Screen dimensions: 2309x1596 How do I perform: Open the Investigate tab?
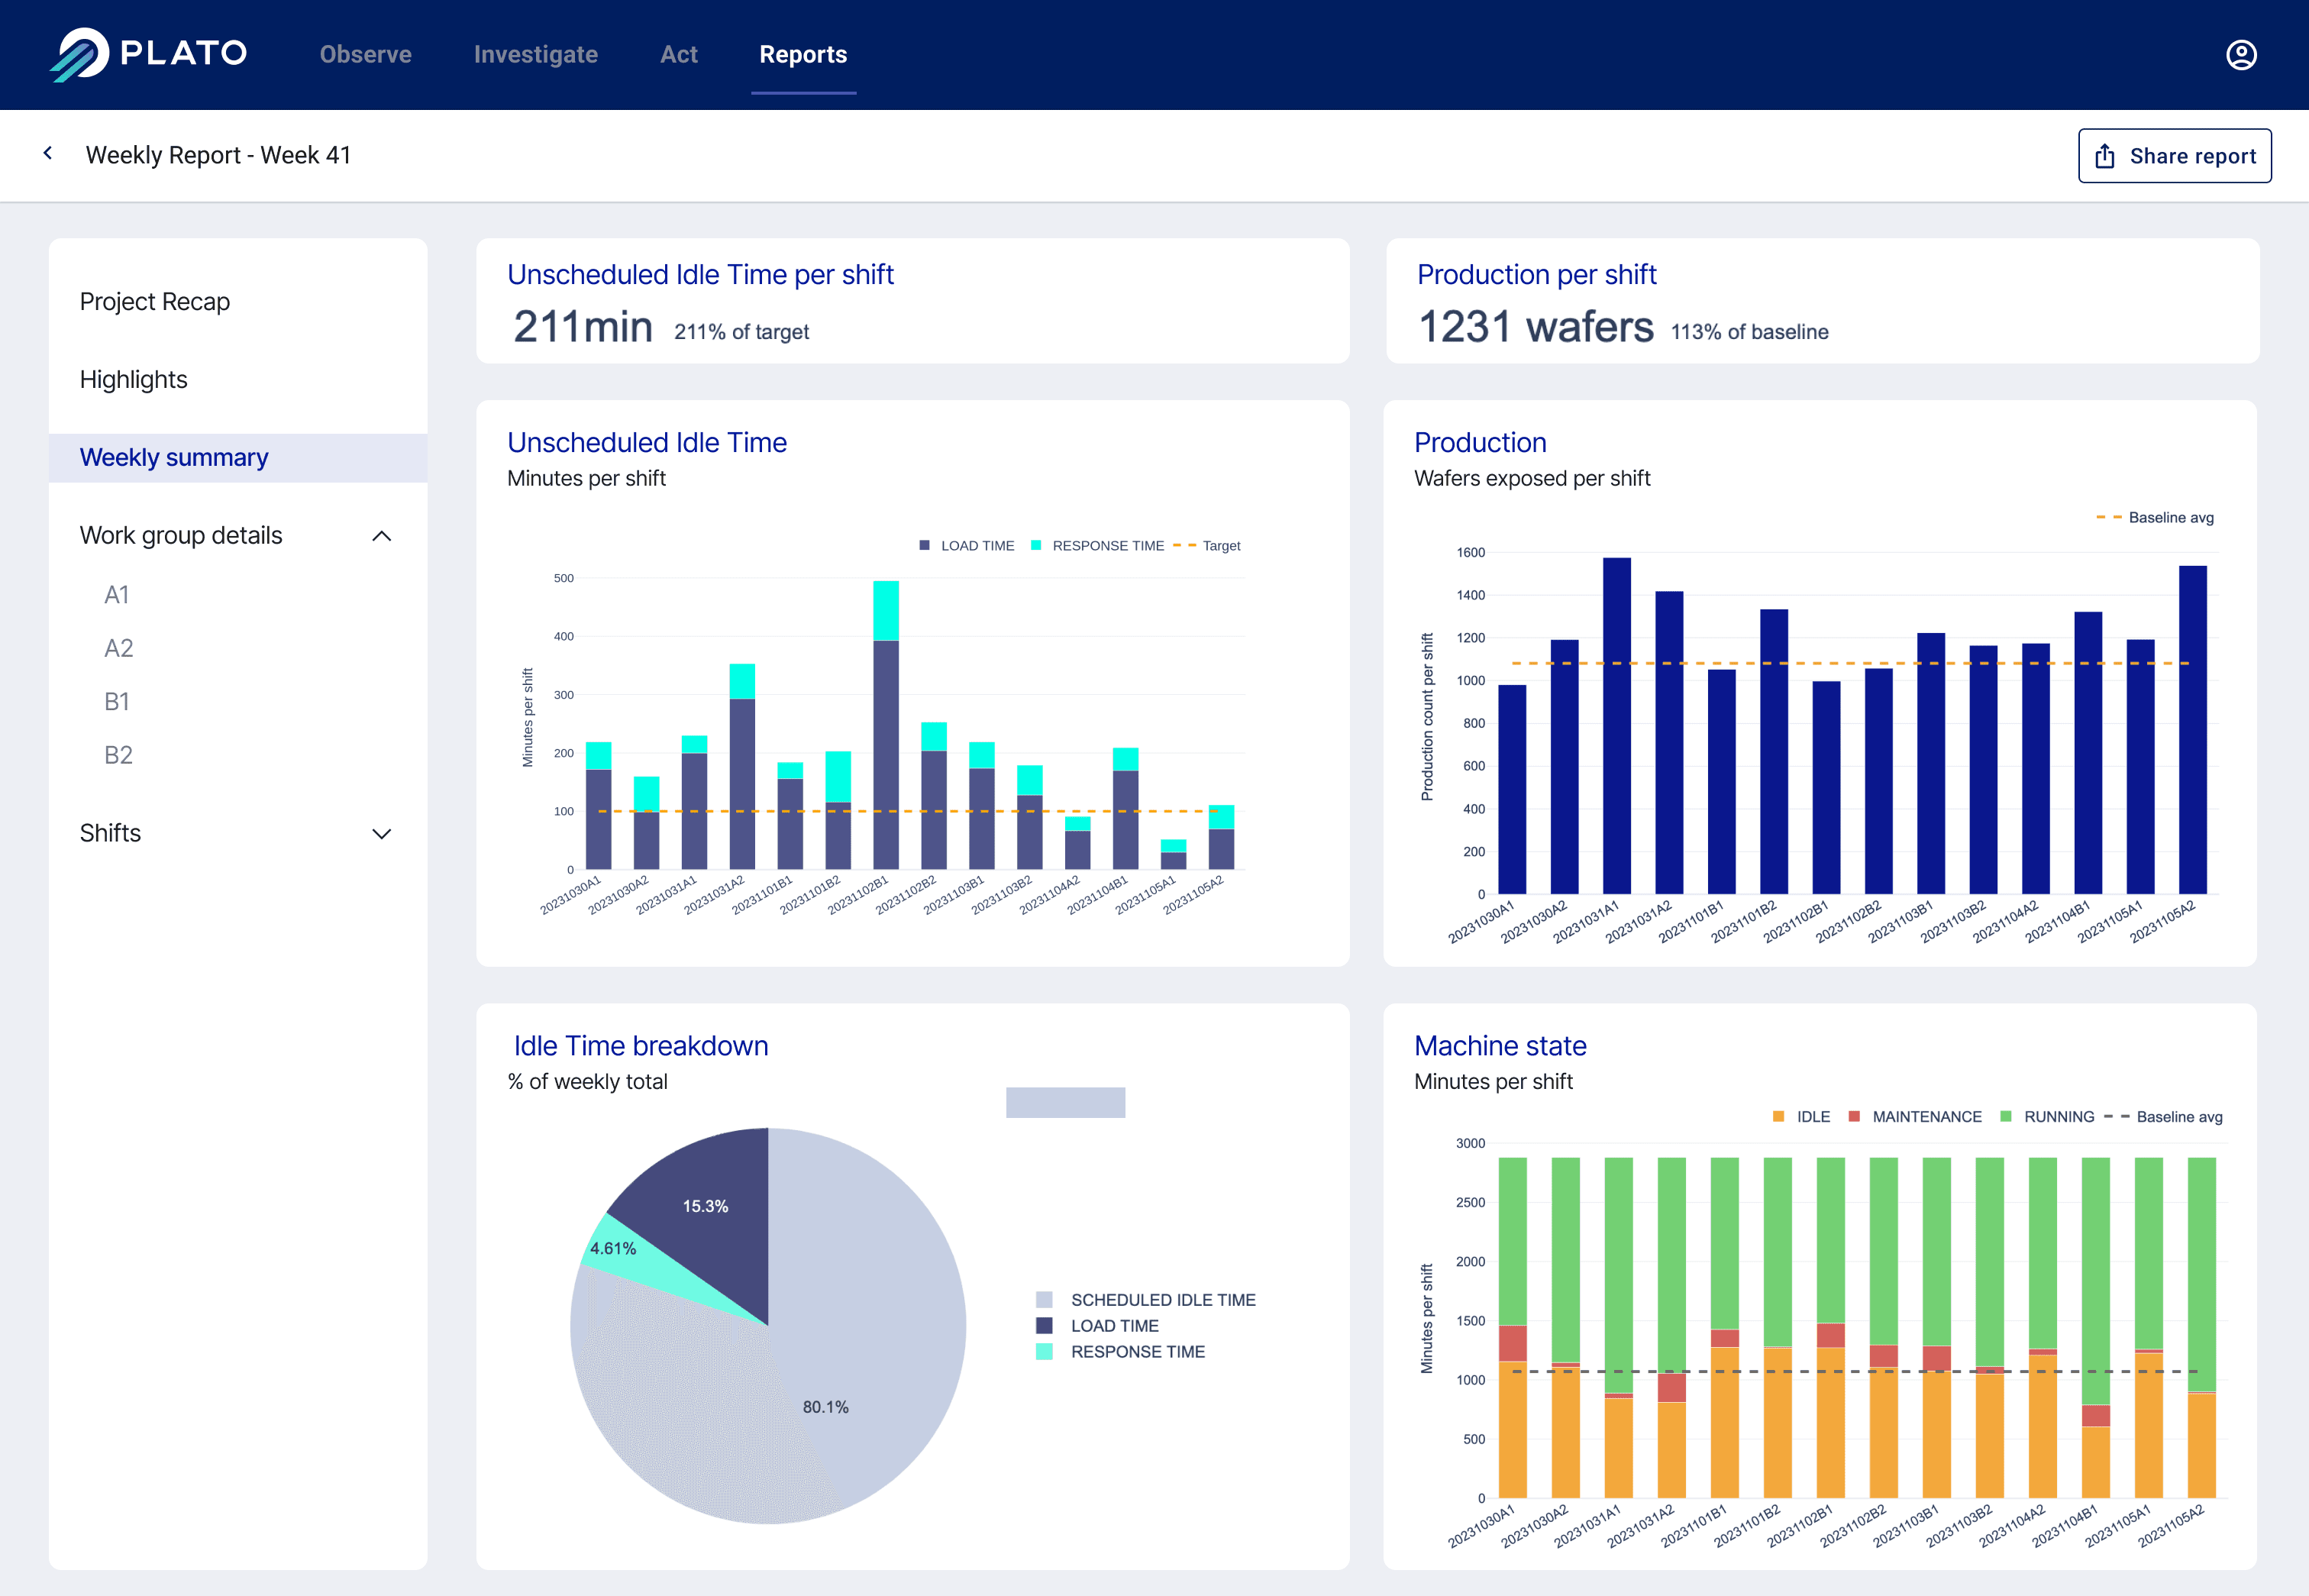coord(536,55)
